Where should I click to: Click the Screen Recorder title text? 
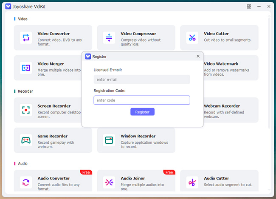[54, 106]
